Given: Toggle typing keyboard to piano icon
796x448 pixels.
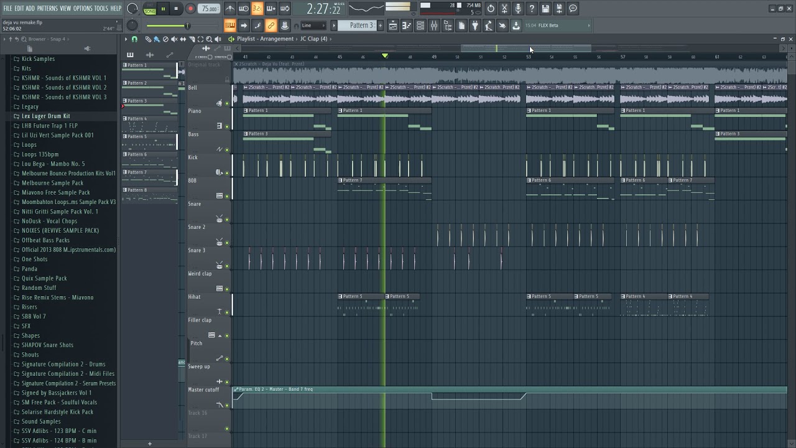Looking at the screenshot, I should (x=230, y=26).
